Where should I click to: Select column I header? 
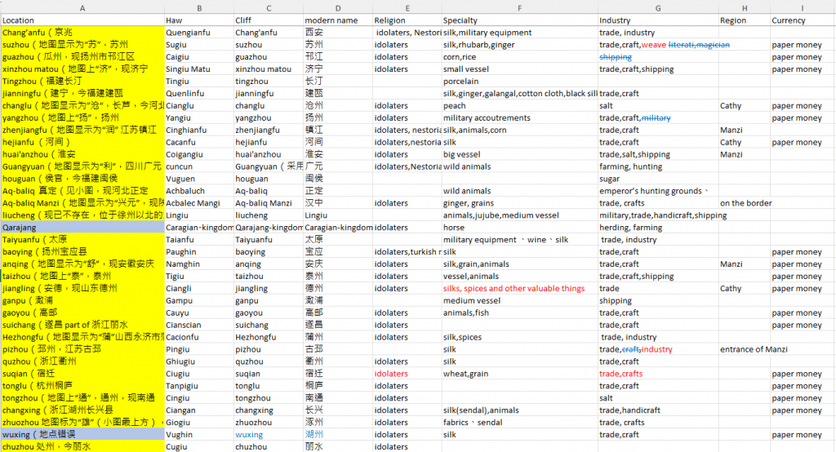click(x=803, y=8)
